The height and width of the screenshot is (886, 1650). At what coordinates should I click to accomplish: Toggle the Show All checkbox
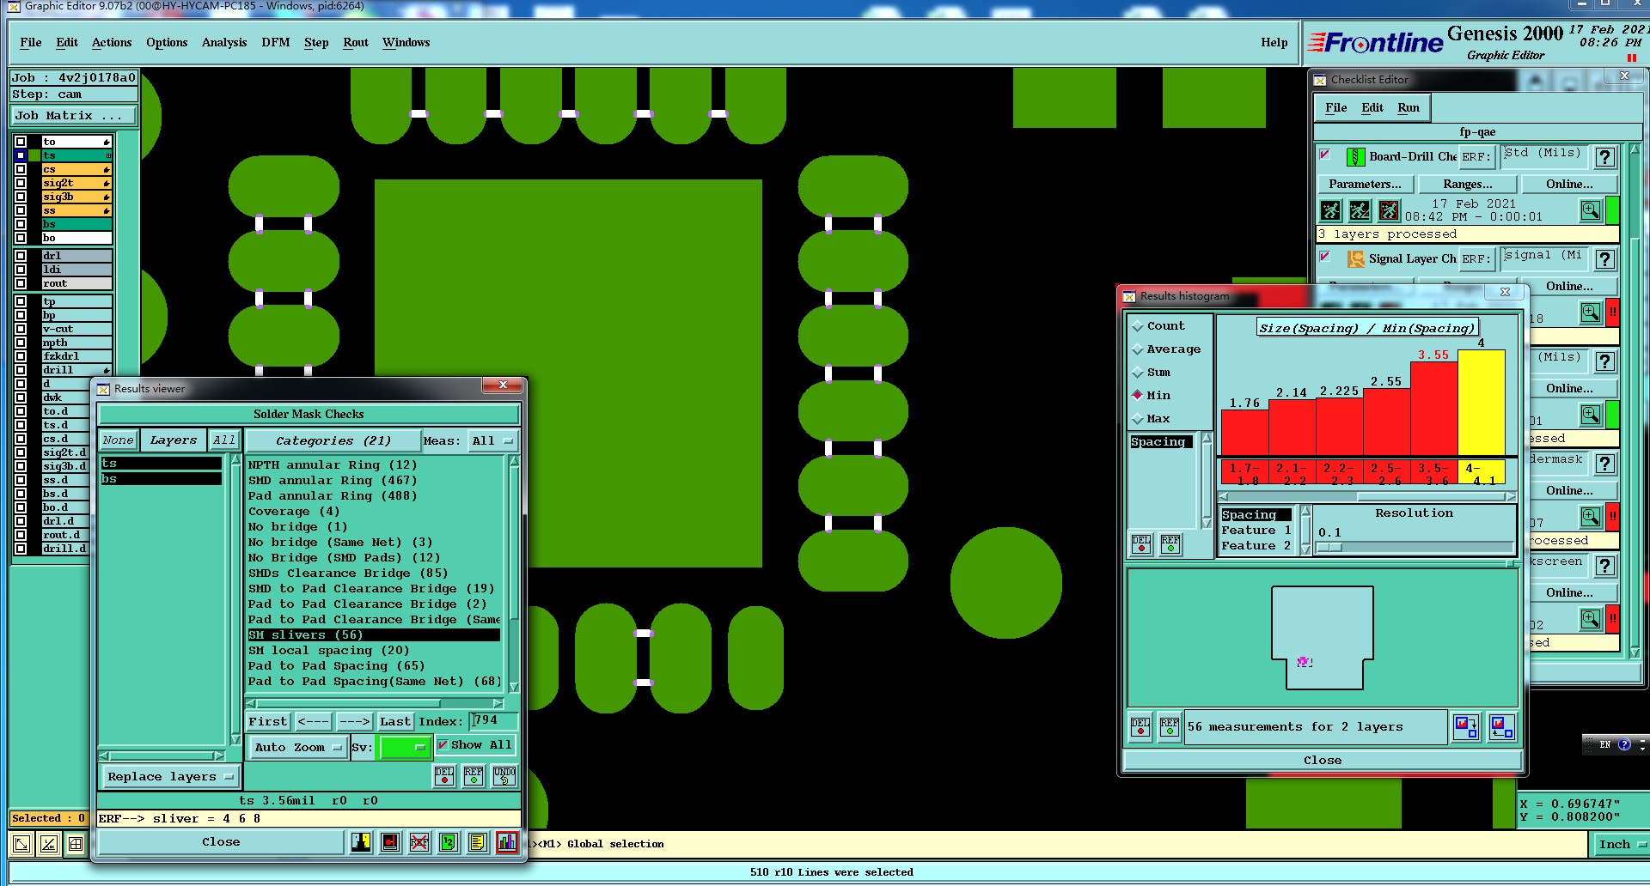pyautogui.click(x=443, y=745)
